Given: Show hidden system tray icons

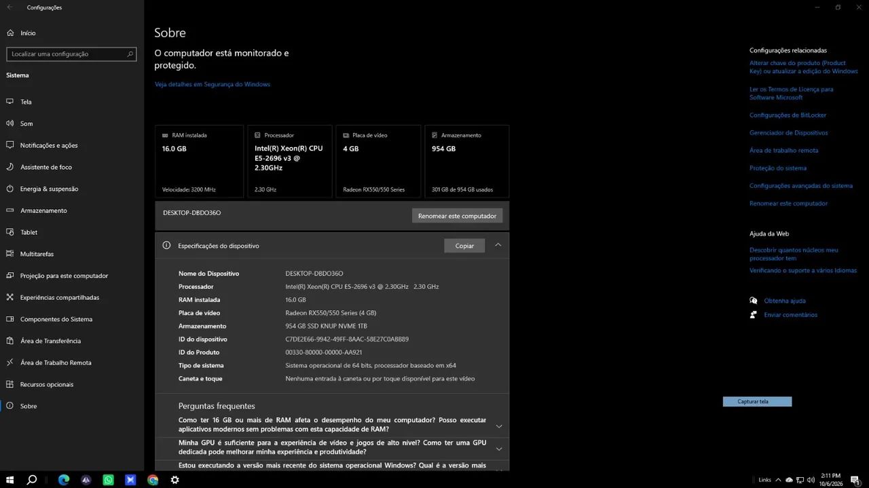Looking at the screenshot, I should coord(778,480).
